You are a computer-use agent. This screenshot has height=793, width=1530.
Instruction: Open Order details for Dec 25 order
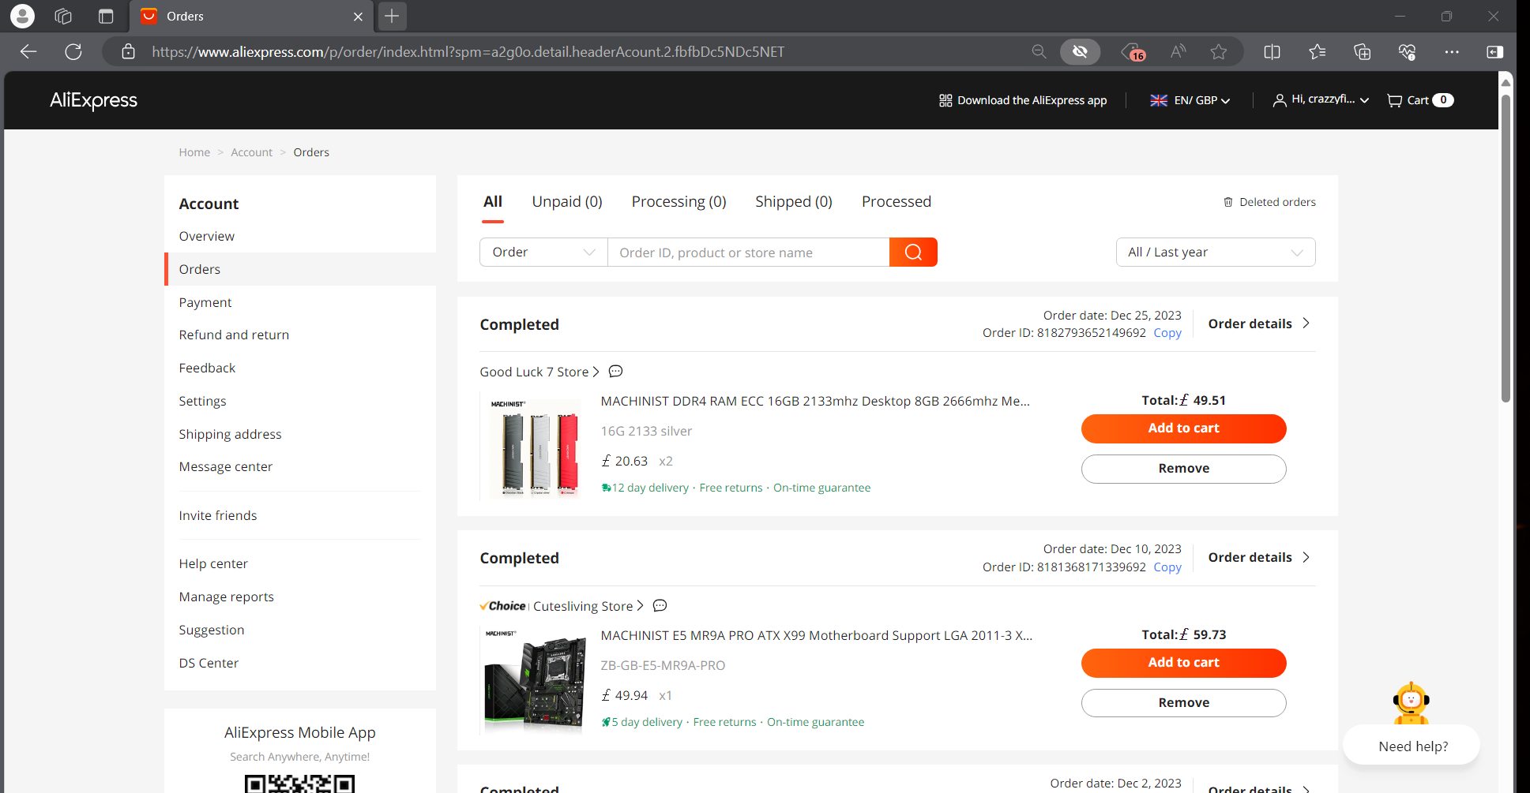[x=1259, y=324]
